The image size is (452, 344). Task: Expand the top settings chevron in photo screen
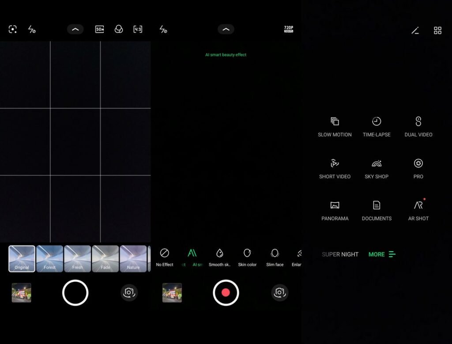[x=75, y=29]
